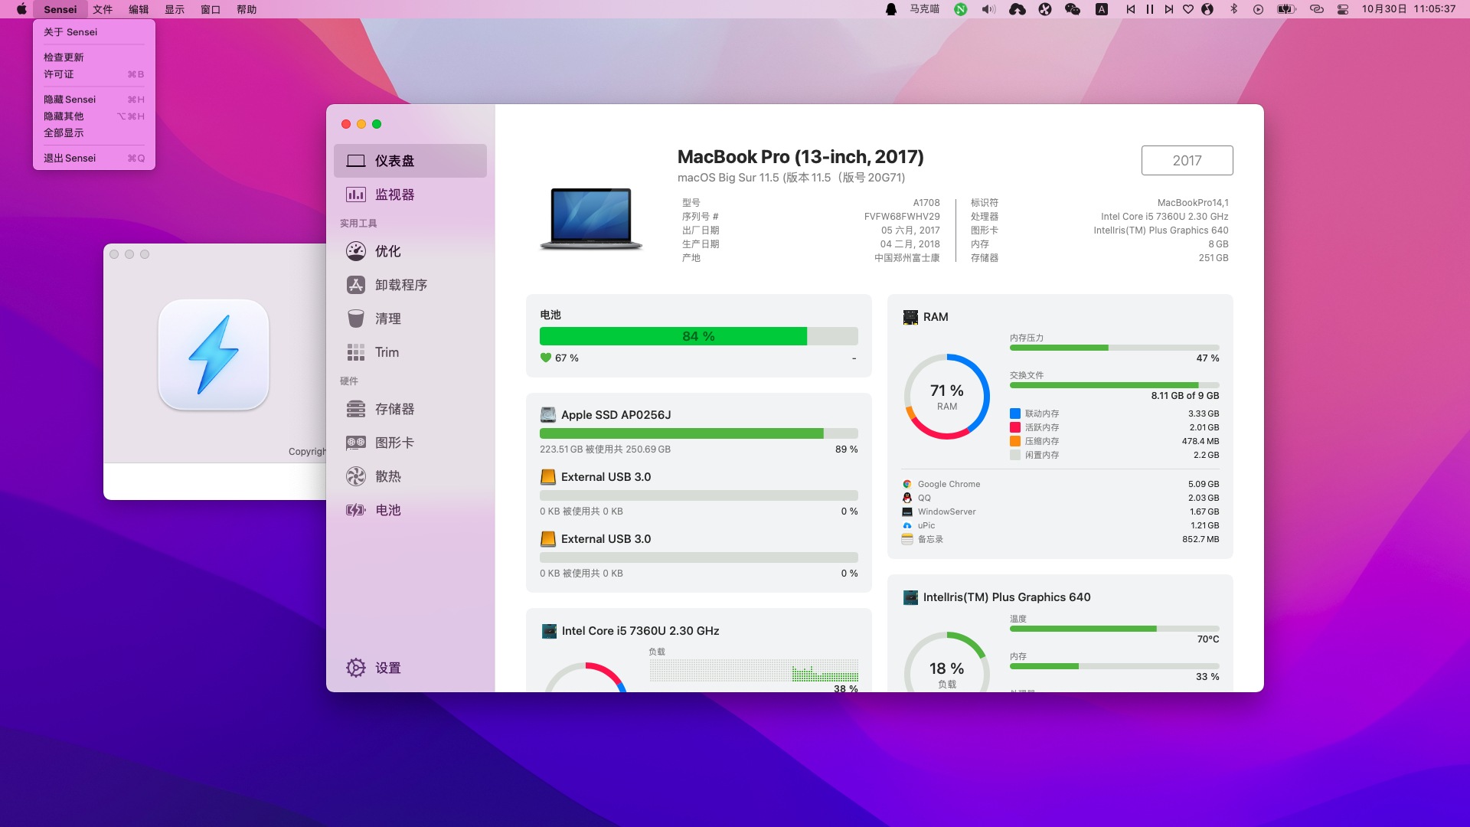Click the 84 % battery level bar
Viewport: 1470px width, 827px height.
coord(698,336)
